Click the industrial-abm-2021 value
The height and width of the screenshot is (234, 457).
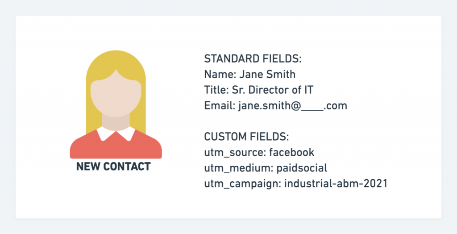point(336,184)
